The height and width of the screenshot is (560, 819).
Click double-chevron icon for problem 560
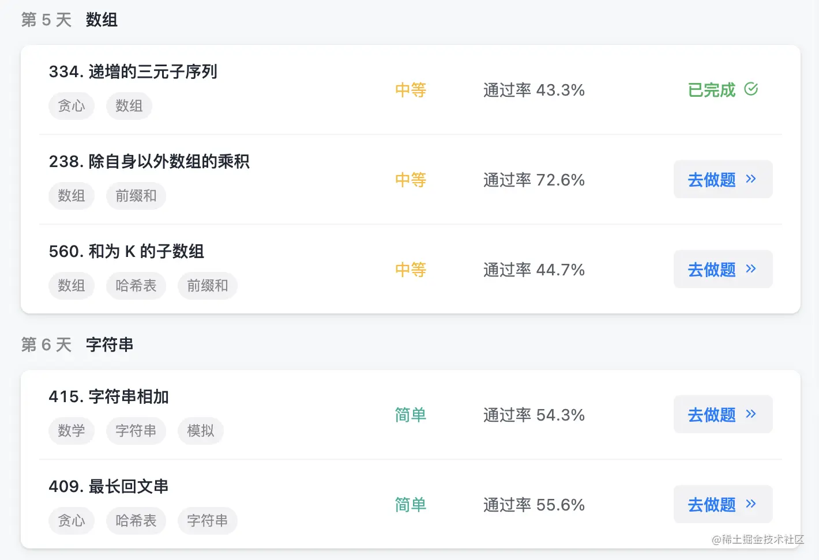[x=751, y=269]
